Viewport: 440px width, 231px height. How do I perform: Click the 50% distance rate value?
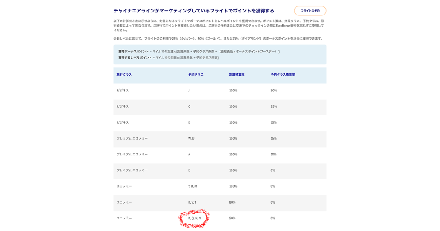click(x=232, y=218)
